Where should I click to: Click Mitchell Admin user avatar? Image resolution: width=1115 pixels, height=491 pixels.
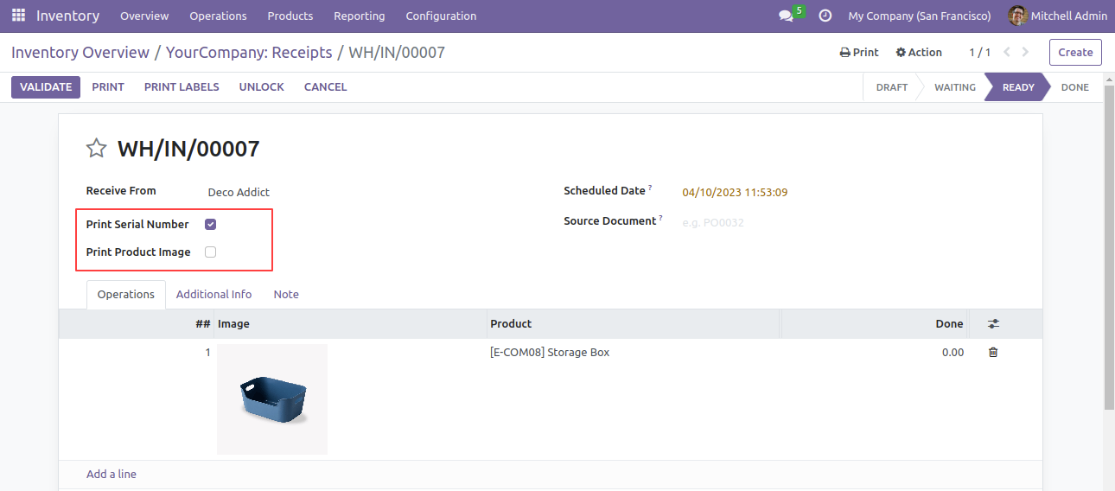1017,16
